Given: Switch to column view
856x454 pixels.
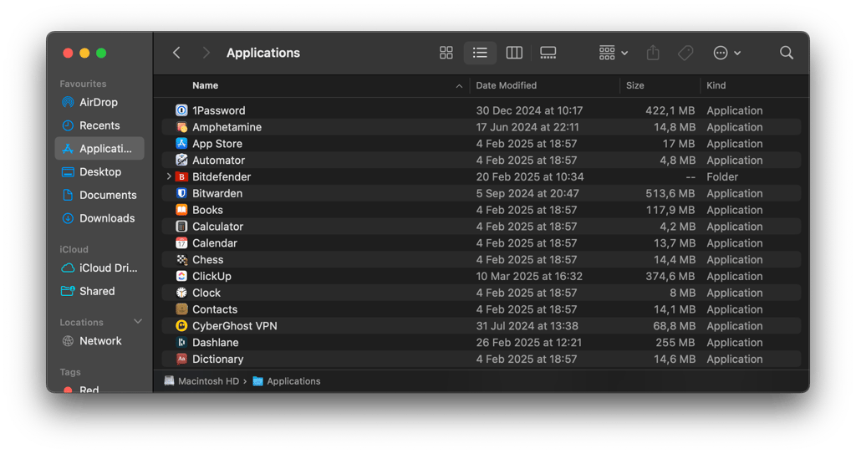Looking at the screenshot, I should (x=514, y=53).
